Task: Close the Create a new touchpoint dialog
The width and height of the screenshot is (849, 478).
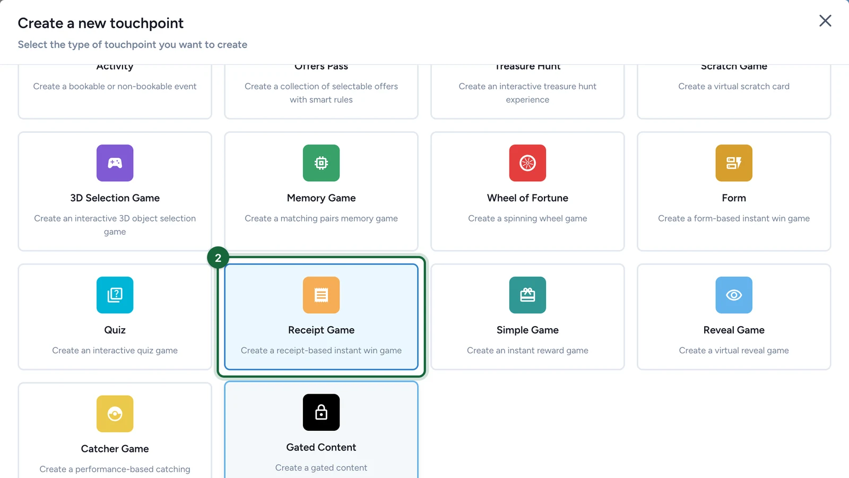Action: pyautogui.click(x=825, y=21)
